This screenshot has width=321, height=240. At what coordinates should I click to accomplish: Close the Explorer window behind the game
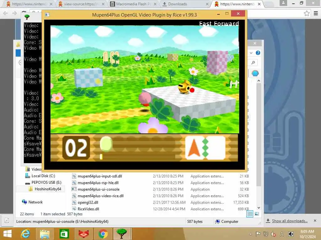click(255, 43)
